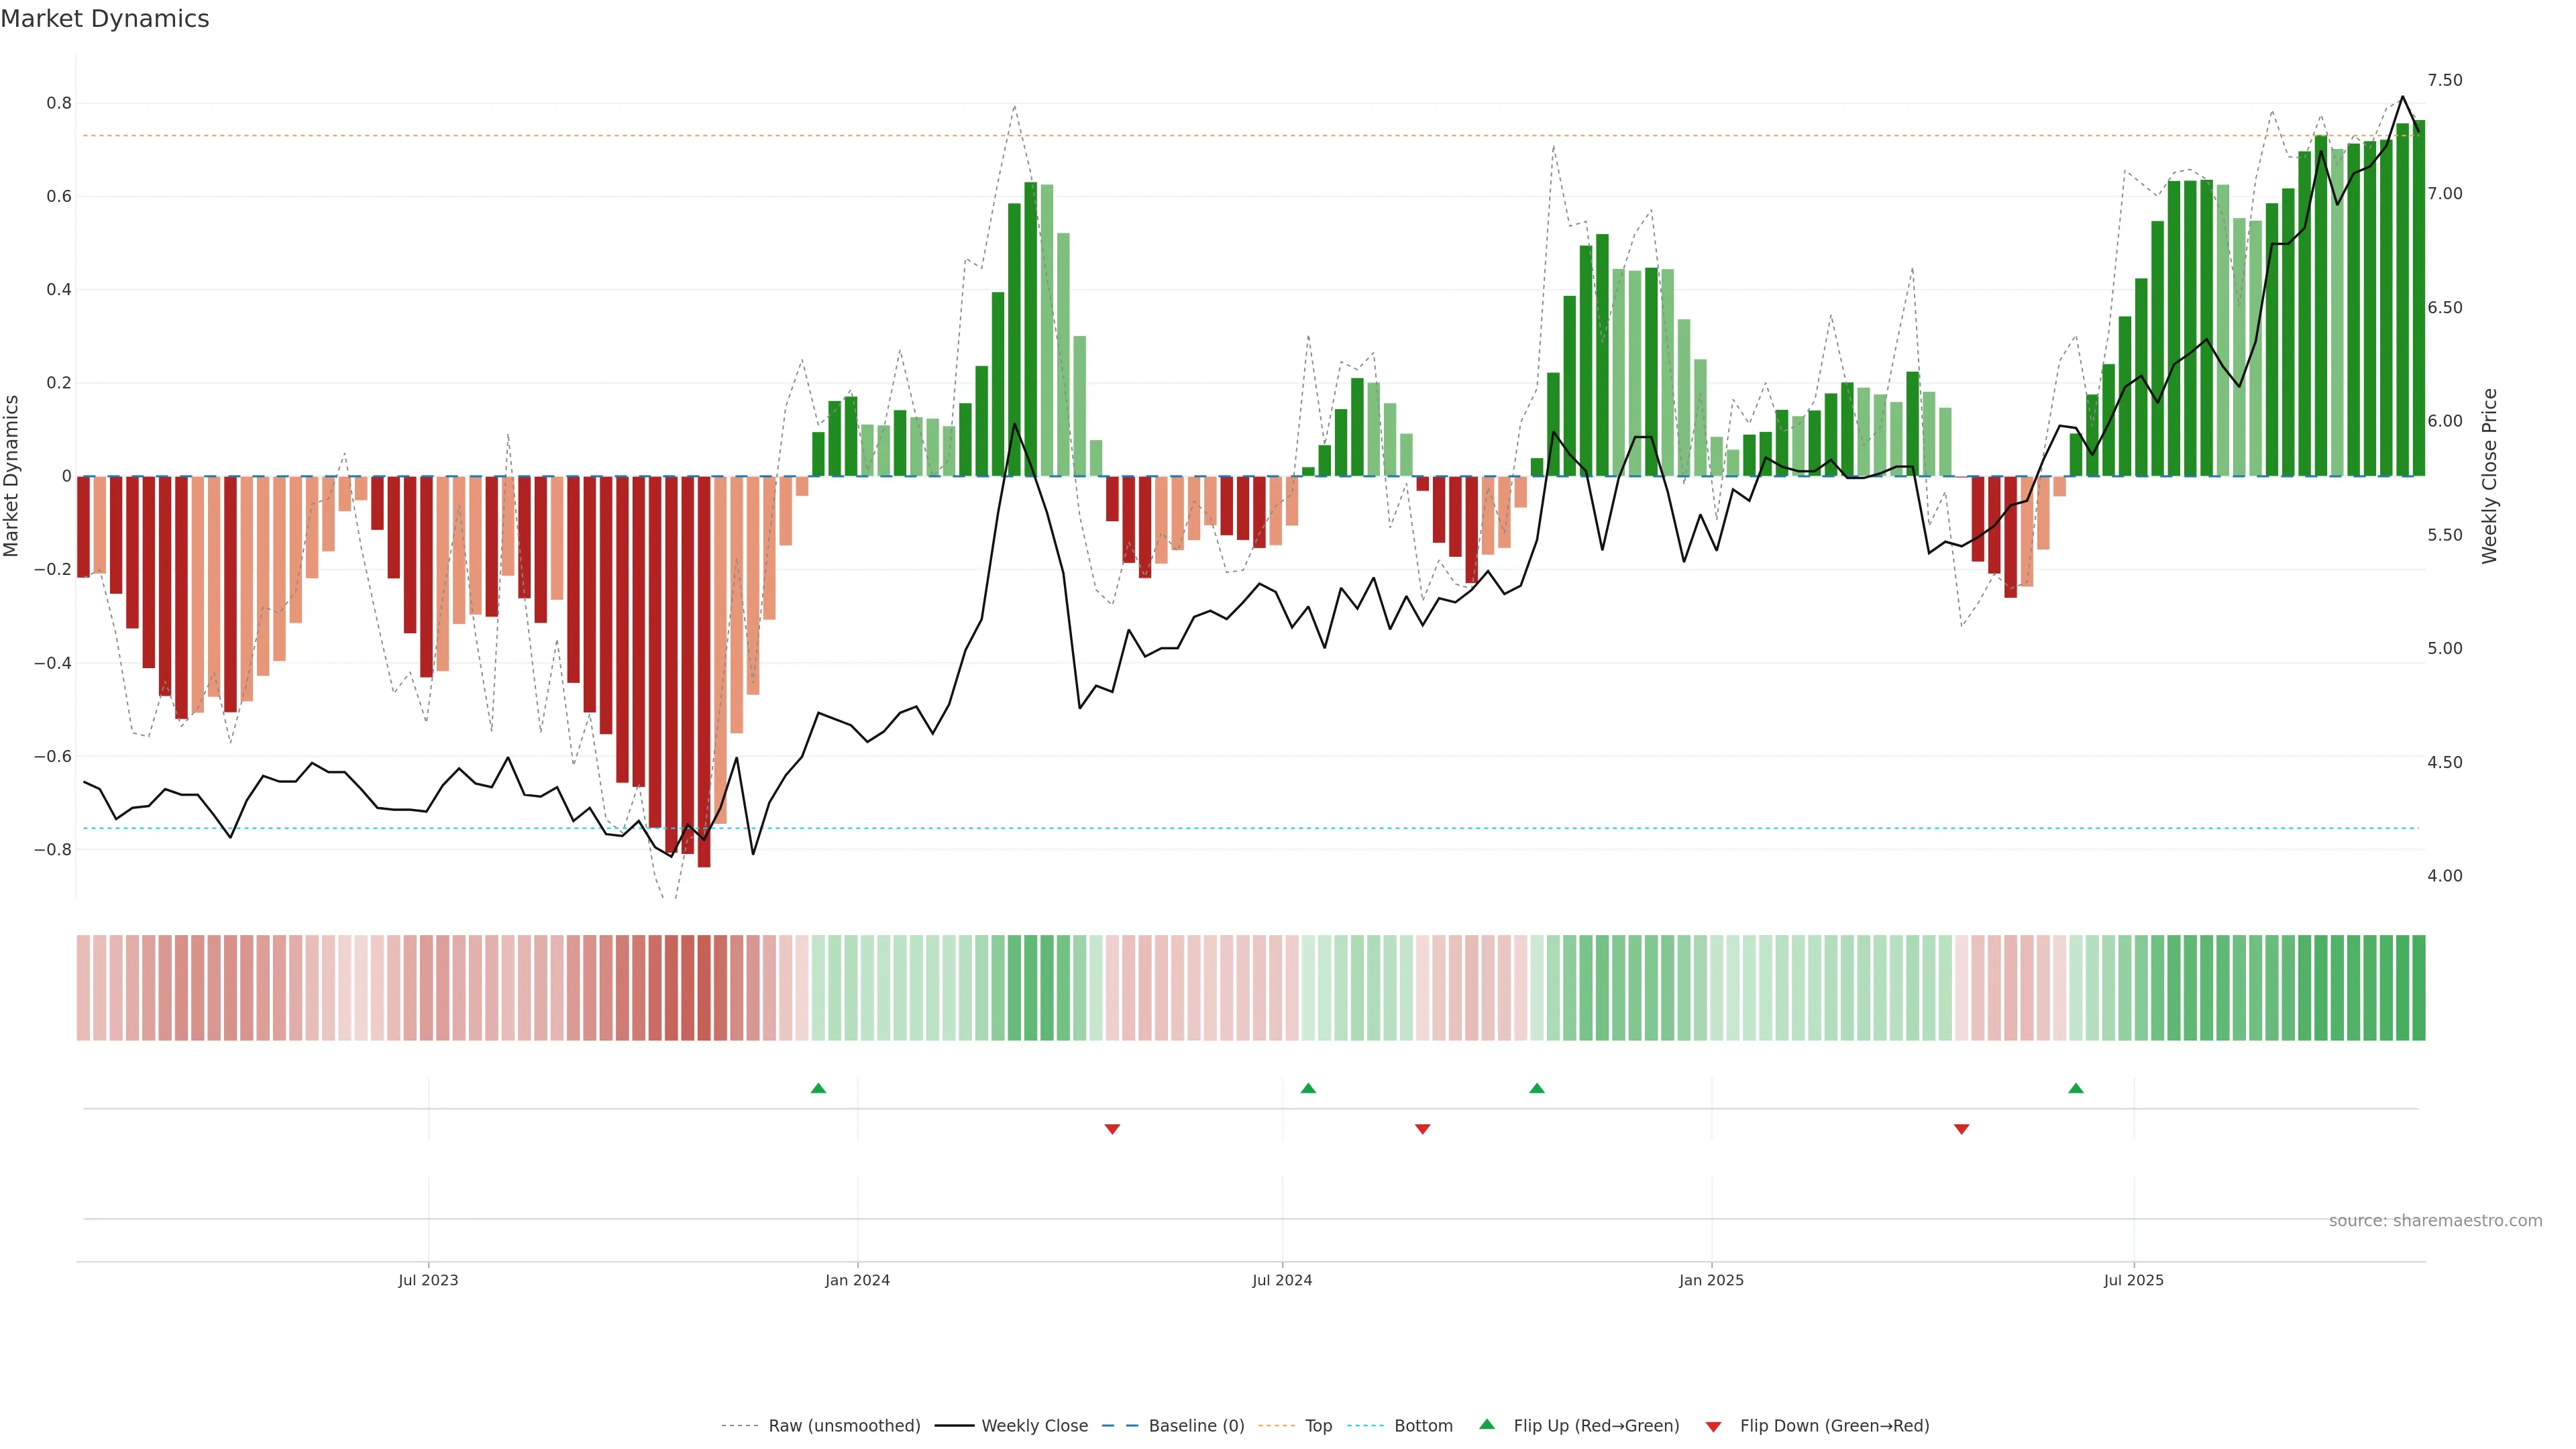Click the green triangle icon in the legend
Viewport: 2576px width, 1449px height.
1487,1425
